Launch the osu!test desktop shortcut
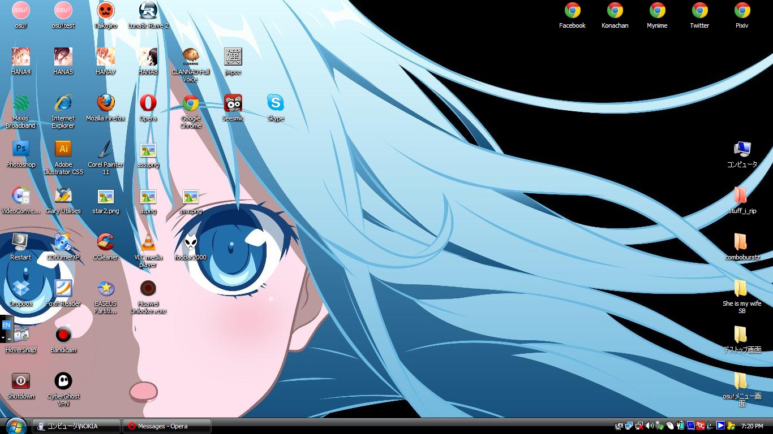773x434 pixels. pyautogui.click(x=63, y=15)
